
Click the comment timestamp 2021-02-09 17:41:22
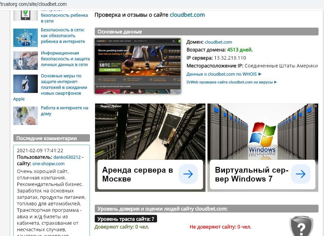coord(40,151)
